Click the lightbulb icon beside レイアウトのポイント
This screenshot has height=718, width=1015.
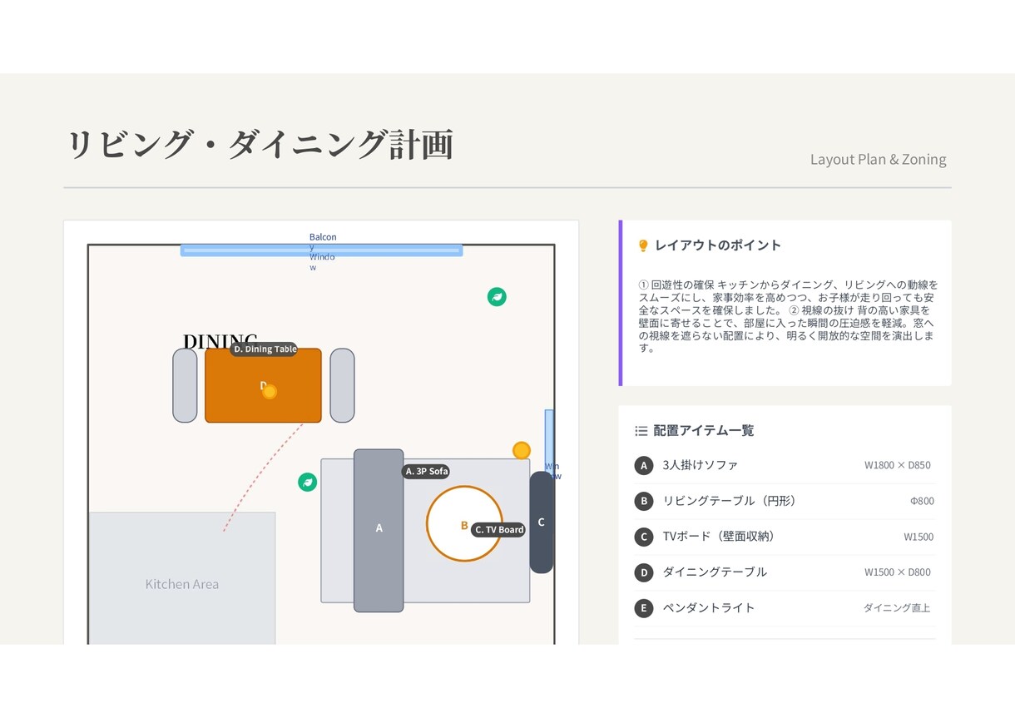coord(642,245)
